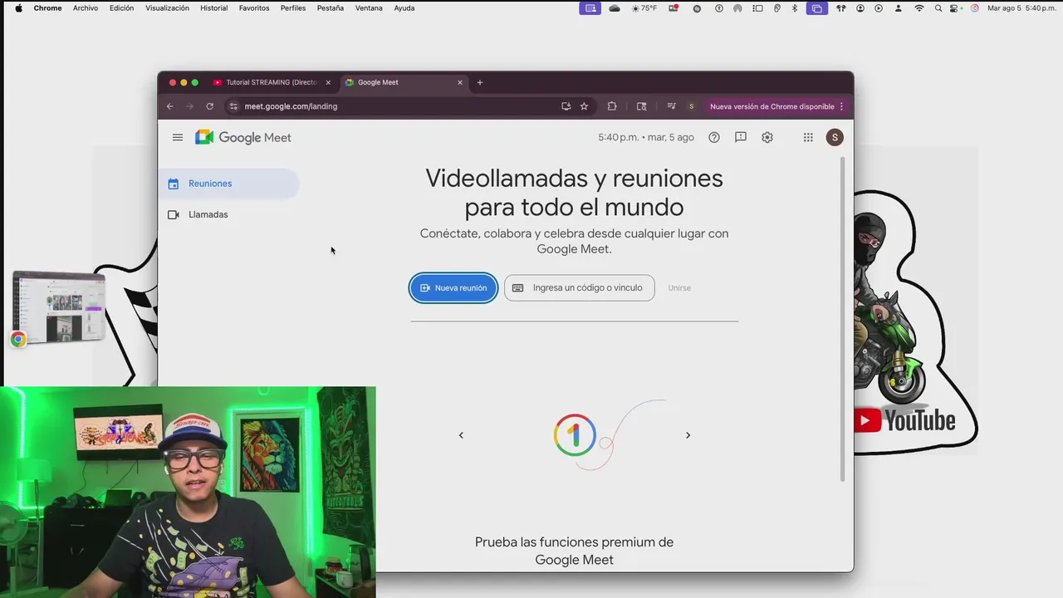Show previous carousel slide

click(461, 435)
